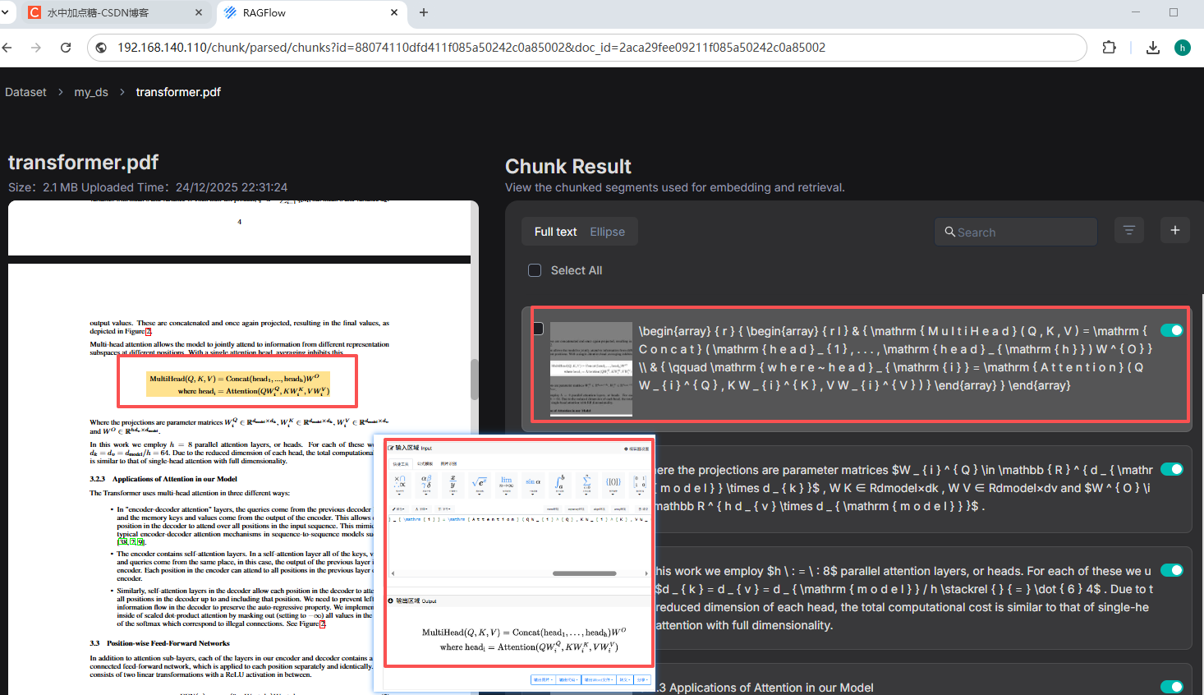Select '3.3 Position-wise Feed-Forward Networks' PDF heading
The height and width of the screenshot is (695, 1204).
pos(159,643)
